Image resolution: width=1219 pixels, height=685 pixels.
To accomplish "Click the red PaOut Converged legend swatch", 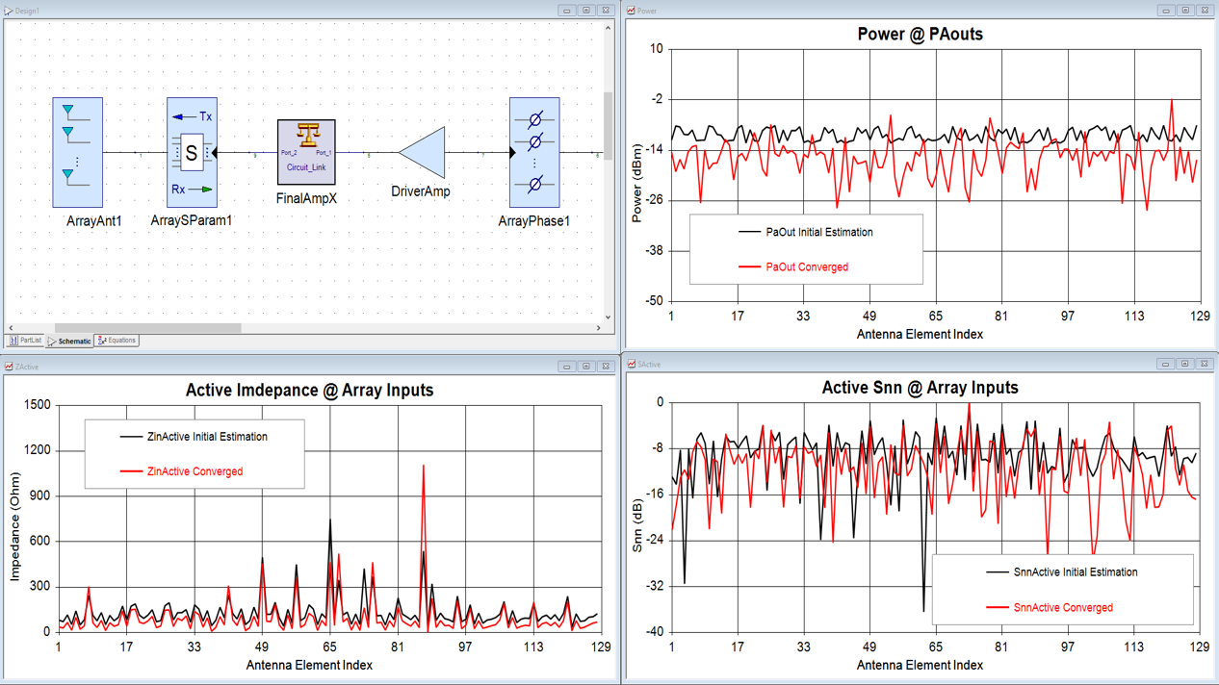I will tap(749, 267).
